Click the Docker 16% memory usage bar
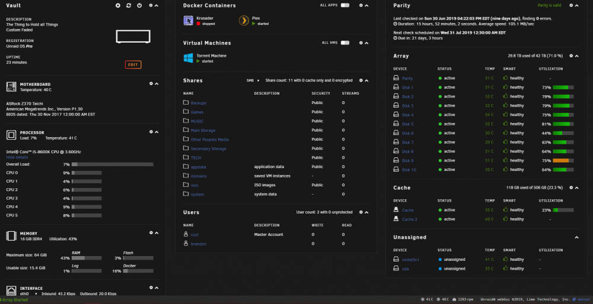 pyautogui.click(x=138, y=271)
